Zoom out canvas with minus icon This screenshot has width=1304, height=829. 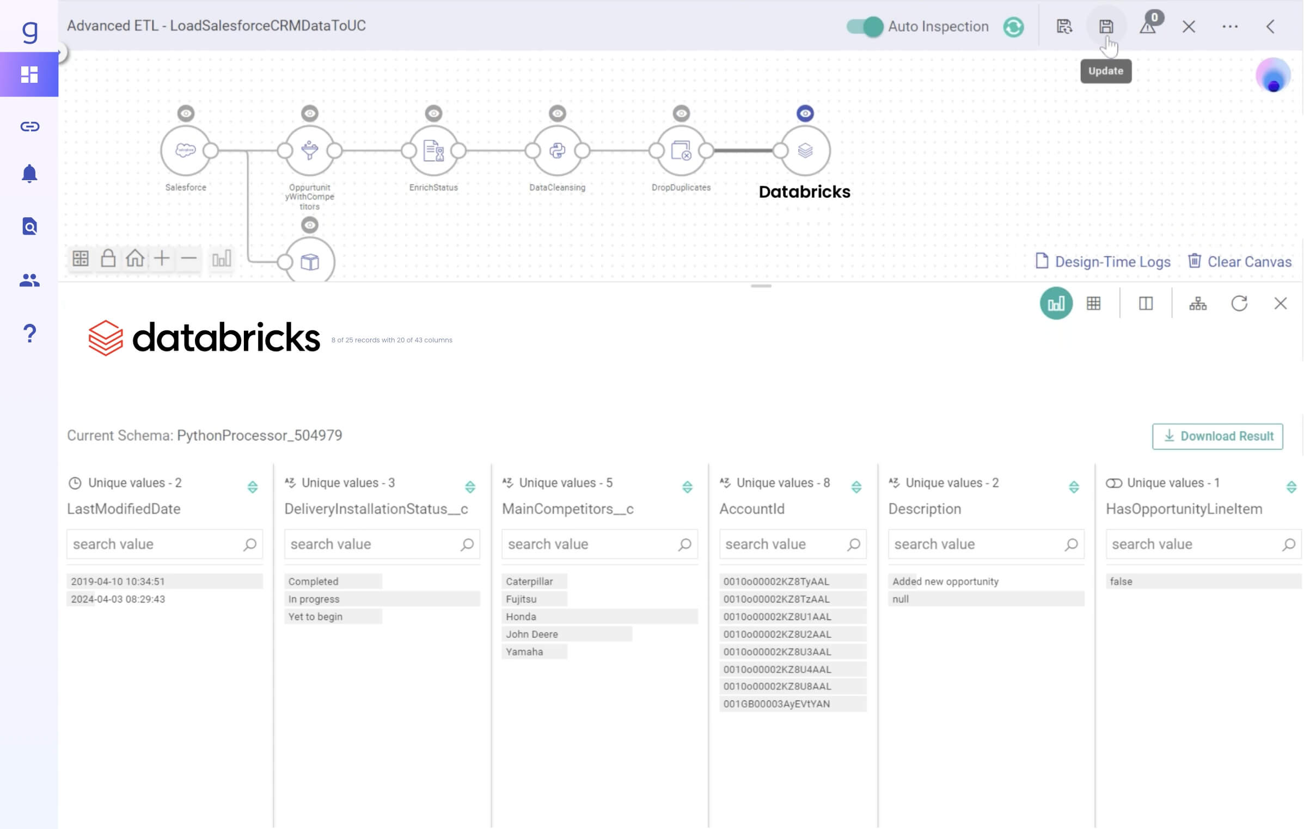coord(189,258)
